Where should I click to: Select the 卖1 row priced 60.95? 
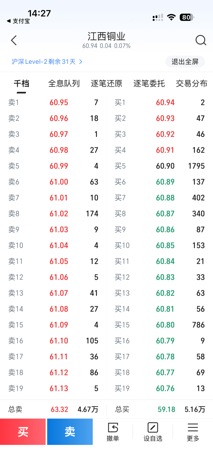[53, 103]
